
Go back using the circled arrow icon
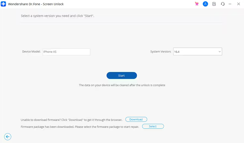(x=8, y=137)
